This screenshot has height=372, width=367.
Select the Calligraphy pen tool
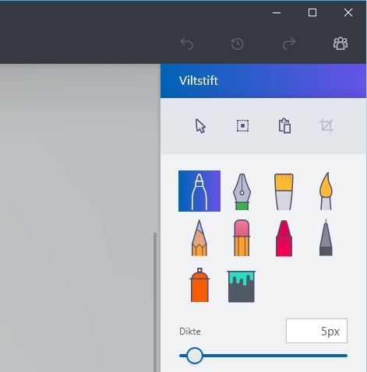point(242,191)
